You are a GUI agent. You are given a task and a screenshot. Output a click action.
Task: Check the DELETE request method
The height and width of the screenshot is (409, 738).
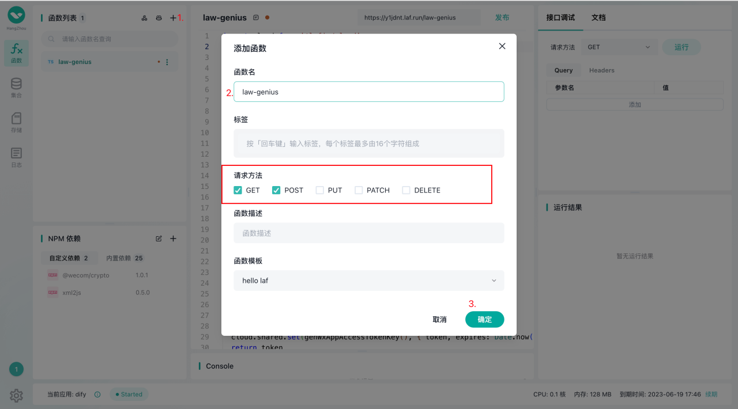pyautogui.click(x=405, y=190)
